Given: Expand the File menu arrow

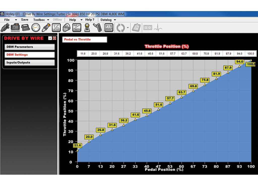Looking at the screenshot, I should coord(16,20).
